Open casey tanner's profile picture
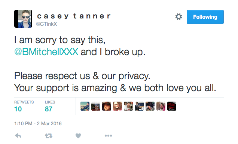The height and width of the screenshot is (144, 238). 23,19
